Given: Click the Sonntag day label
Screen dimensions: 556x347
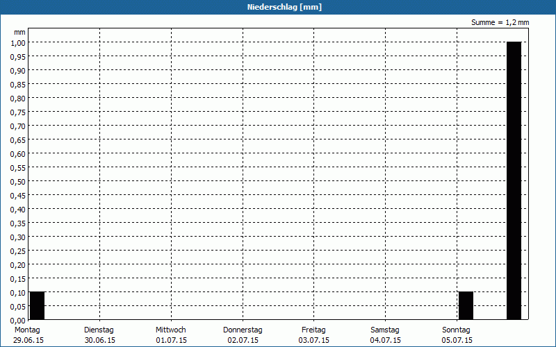Looking at the screenshot, I should [x=456, y=330].
